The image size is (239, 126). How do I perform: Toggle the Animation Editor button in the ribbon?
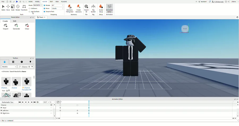[x=109, y=8]
